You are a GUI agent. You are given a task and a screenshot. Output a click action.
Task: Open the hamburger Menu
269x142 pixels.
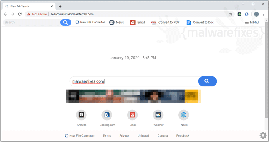(251, 22)
